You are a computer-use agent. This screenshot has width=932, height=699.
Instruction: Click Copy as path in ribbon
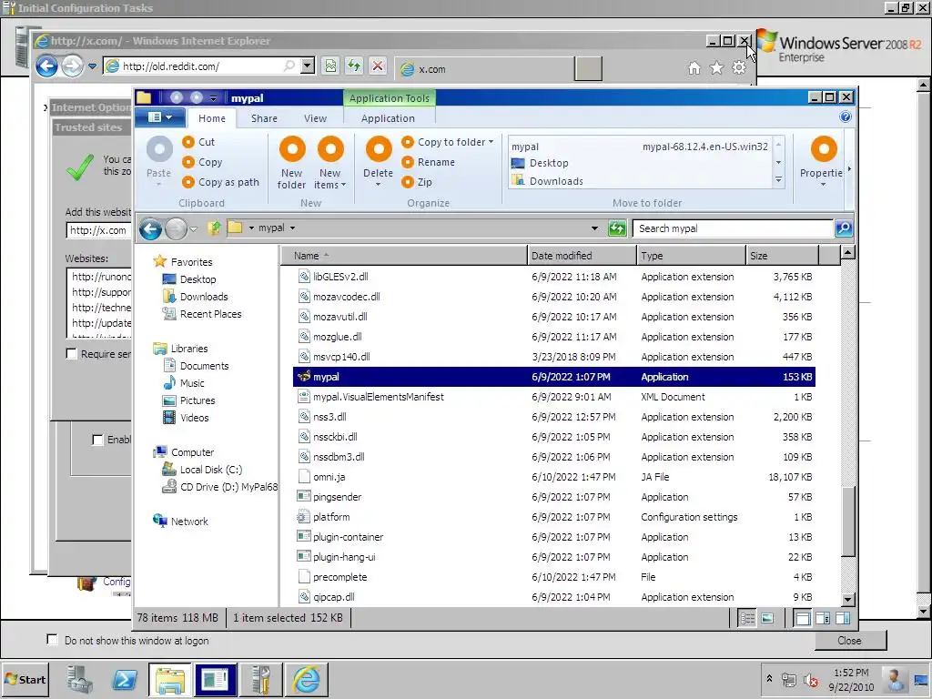tap(221, 182)
